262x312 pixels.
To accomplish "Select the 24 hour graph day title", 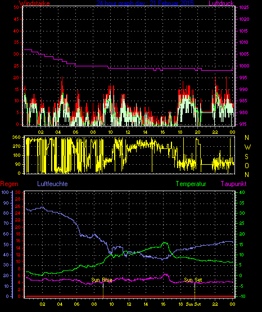I will 145,3.
